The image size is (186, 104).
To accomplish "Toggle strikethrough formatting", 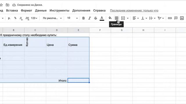I will 96,18.
